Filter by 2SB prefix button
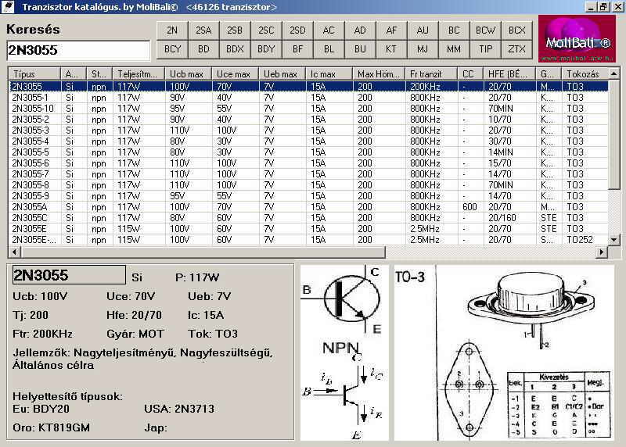The width and height of the screenshot is (626, 447). (235, 30)
